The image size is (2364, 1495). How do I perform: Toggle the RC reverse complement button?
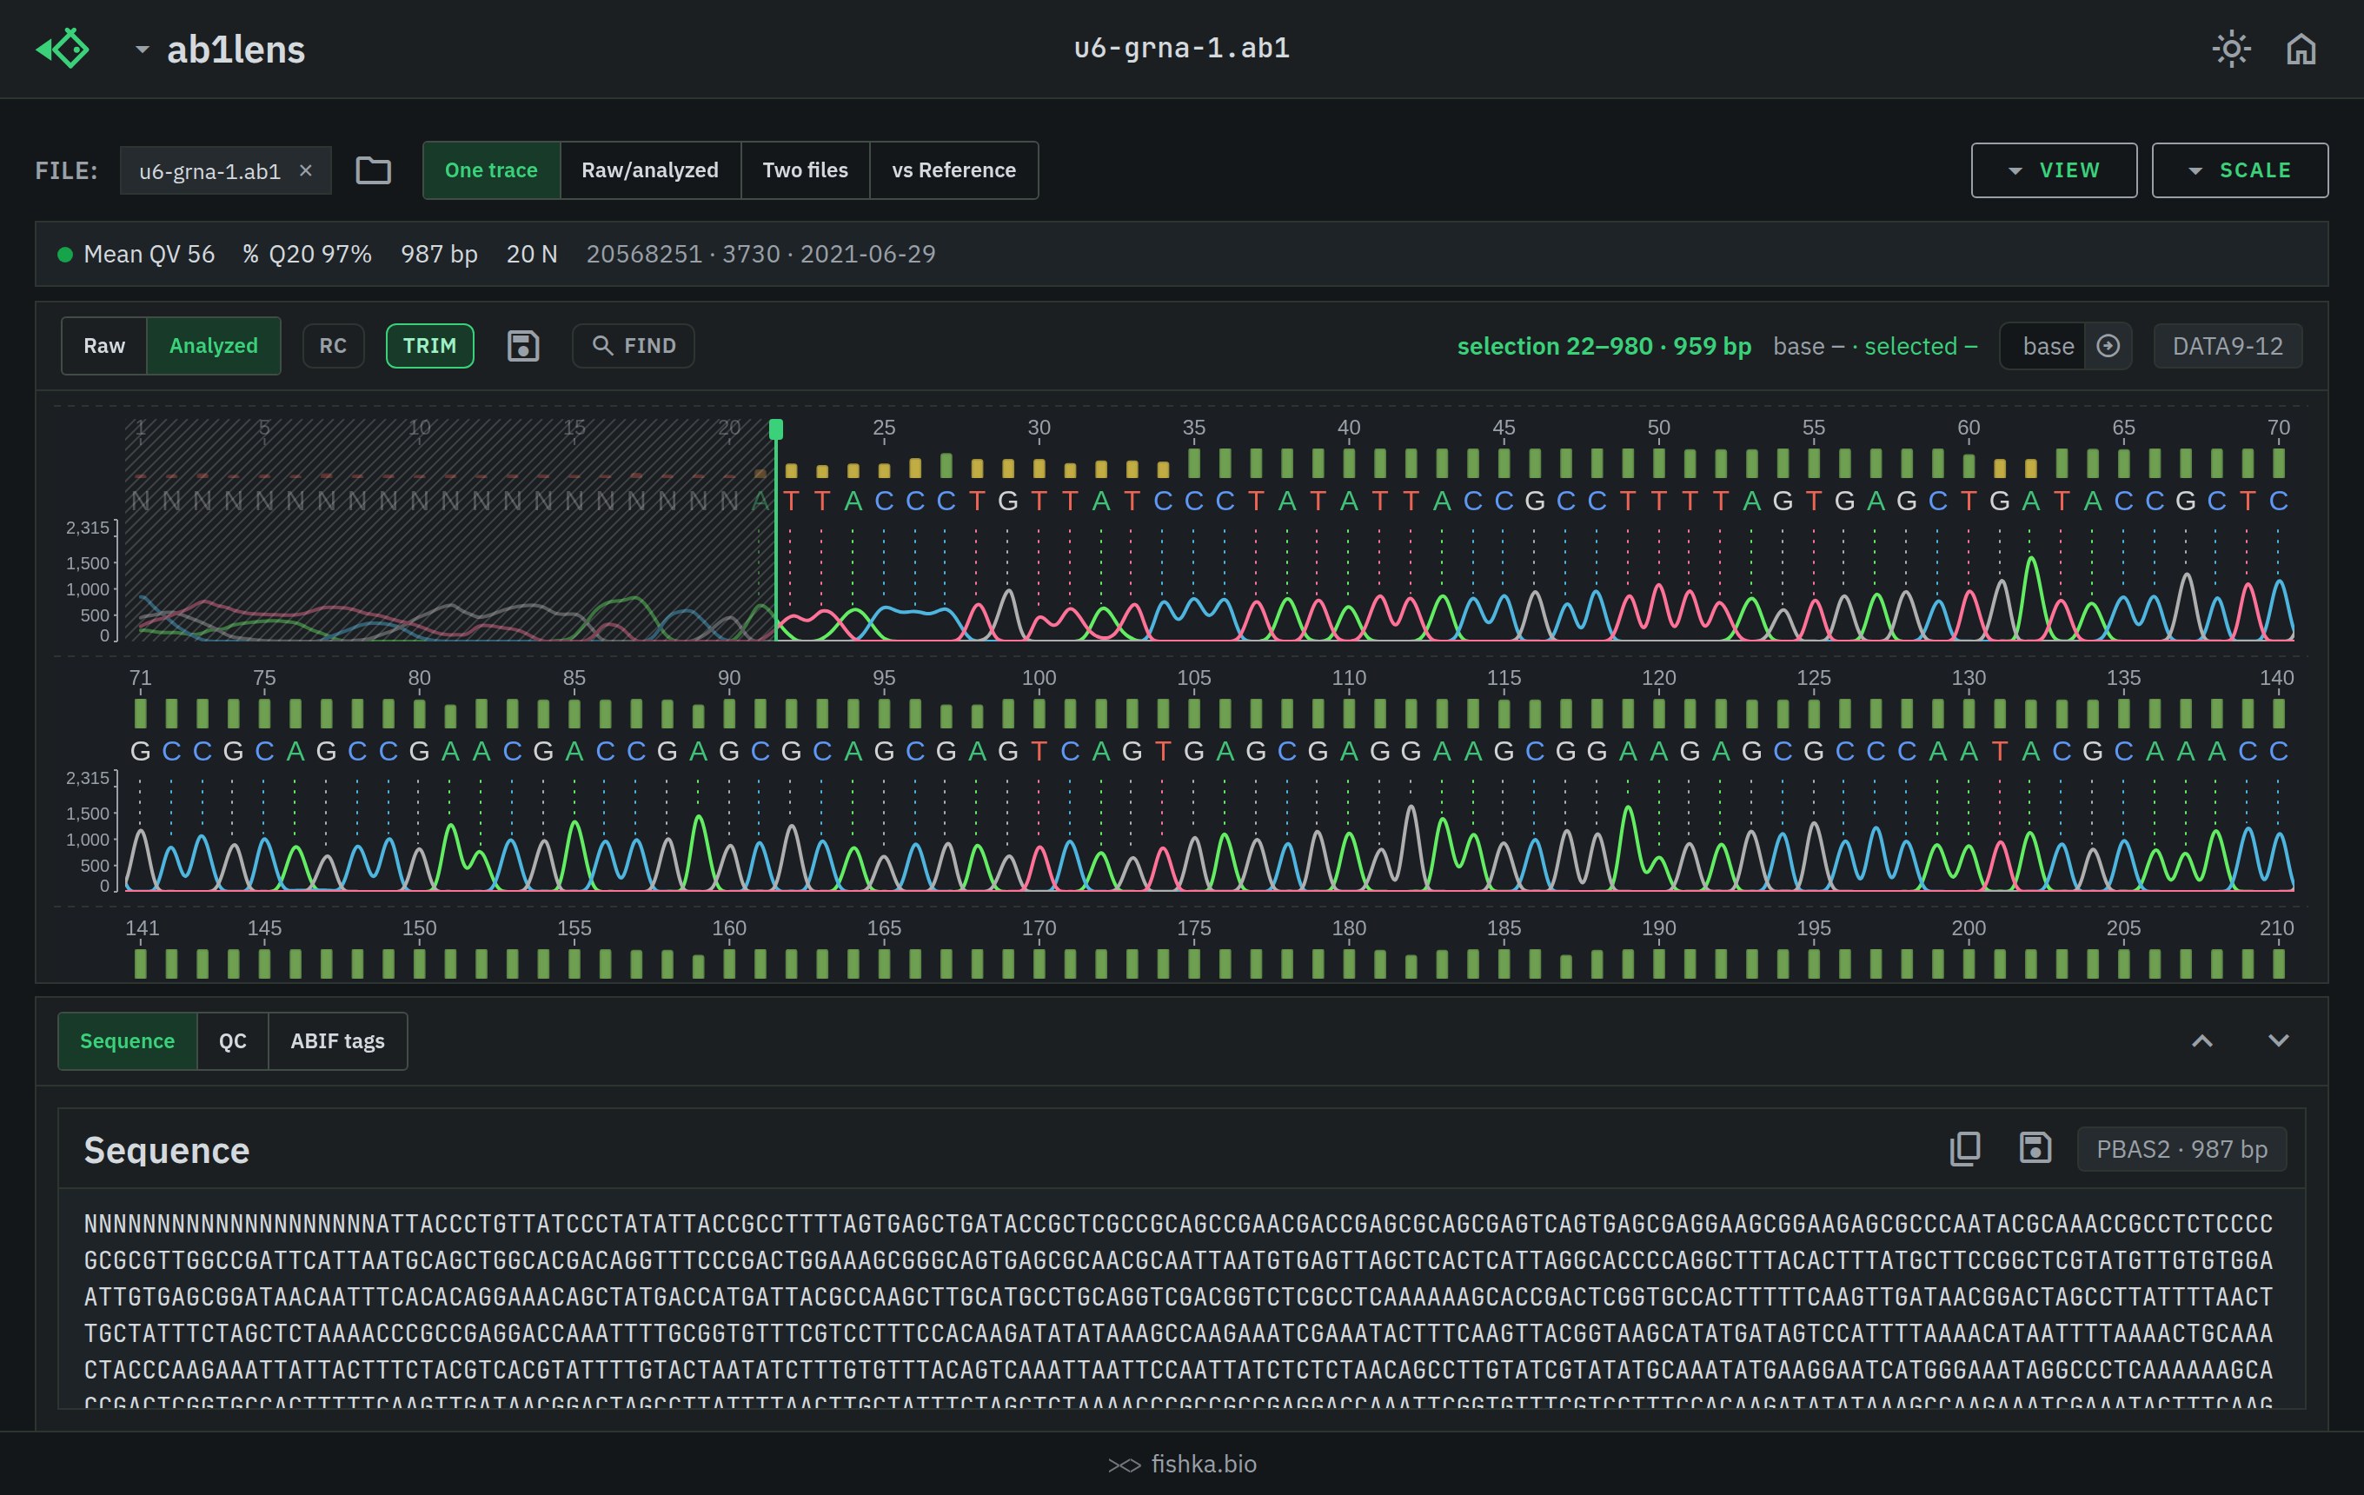(333, 346)
